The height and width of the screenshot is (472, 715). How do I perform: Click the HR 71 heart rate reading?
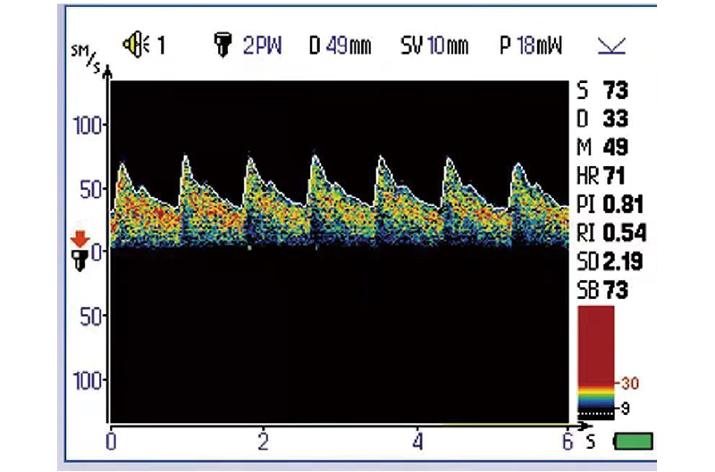(603, 176)
